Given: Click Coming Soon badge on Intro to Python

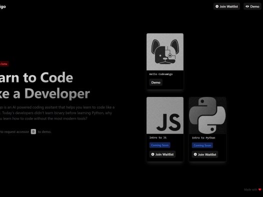Looking at the screenshot, I should coord(202,145).
